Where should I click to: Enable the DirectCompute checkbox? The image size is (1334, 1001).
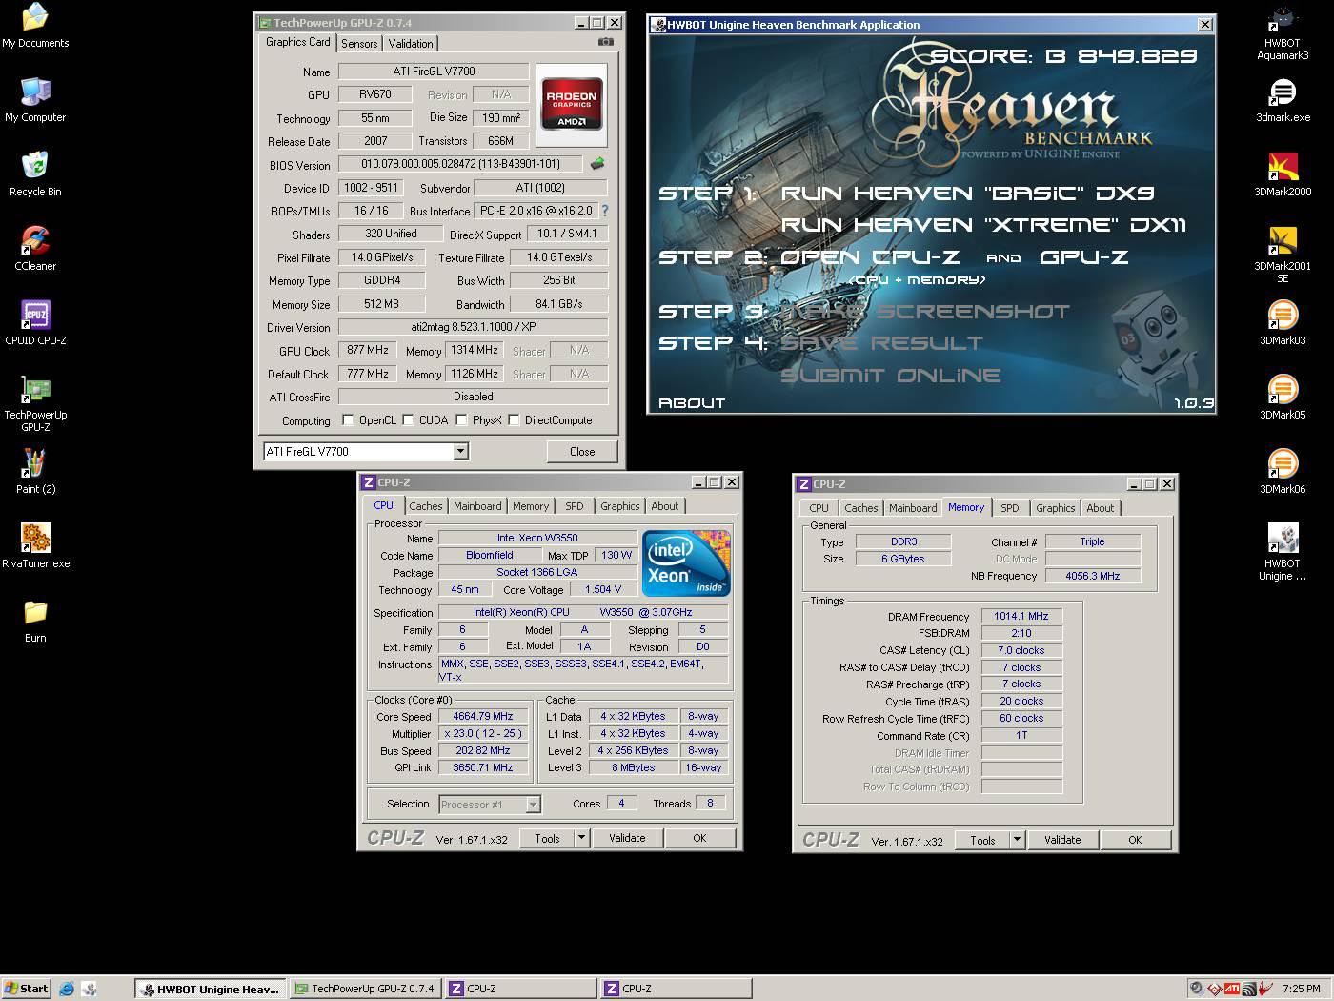(514, 420)
